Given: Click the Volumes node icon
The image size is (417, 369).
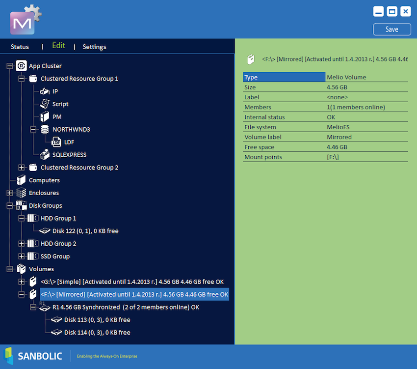Looking at the screenshot, I should point(21,269).
